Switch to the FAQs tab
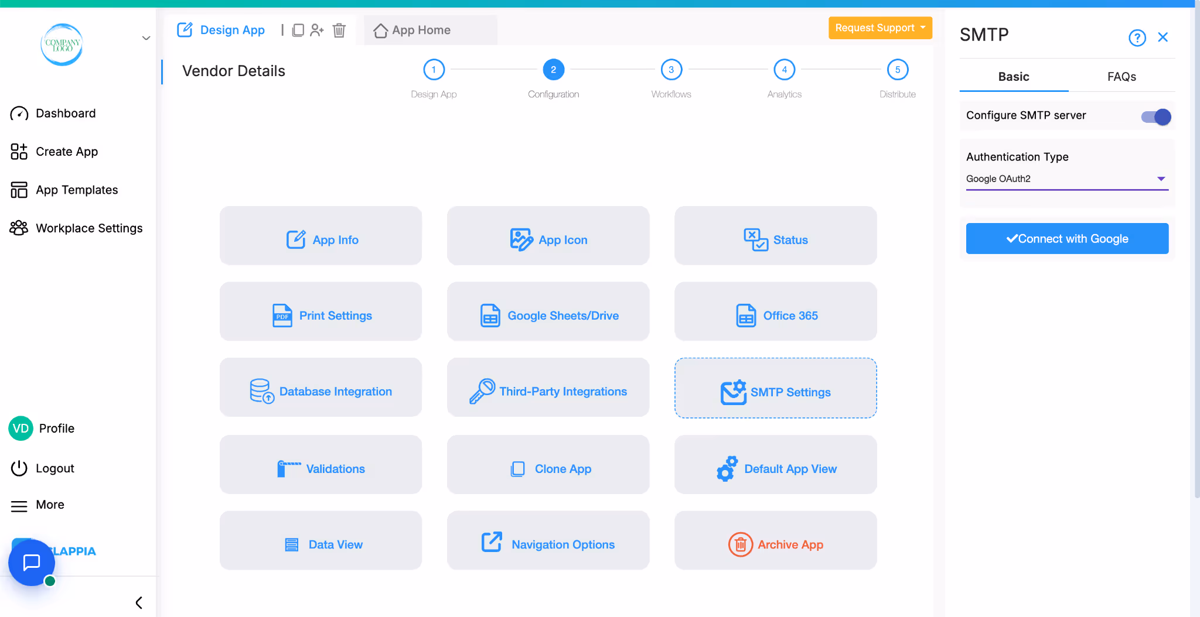1200x617 pixels. pos(1121,76)
